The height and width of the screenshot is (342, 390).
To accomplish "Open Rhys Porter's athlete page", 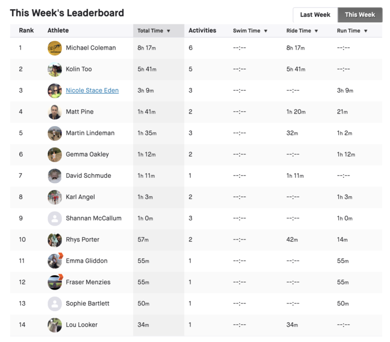I will [82, 240].
